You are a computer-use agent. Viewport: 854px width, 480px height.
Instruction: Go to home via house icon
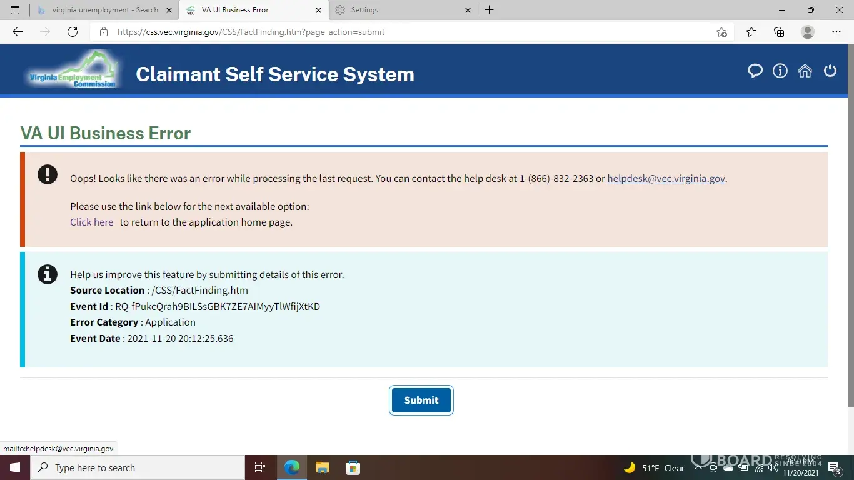(805, 71)
